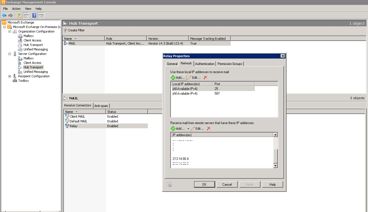The image size is (368, 212).
Task: Select Server Configuration Client Access node
Action: coord(32,63)
